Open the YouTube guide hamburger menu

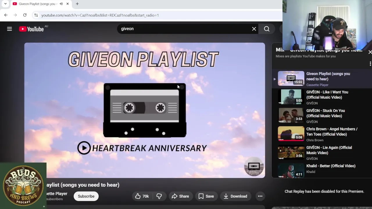click(x=10, y=29)
